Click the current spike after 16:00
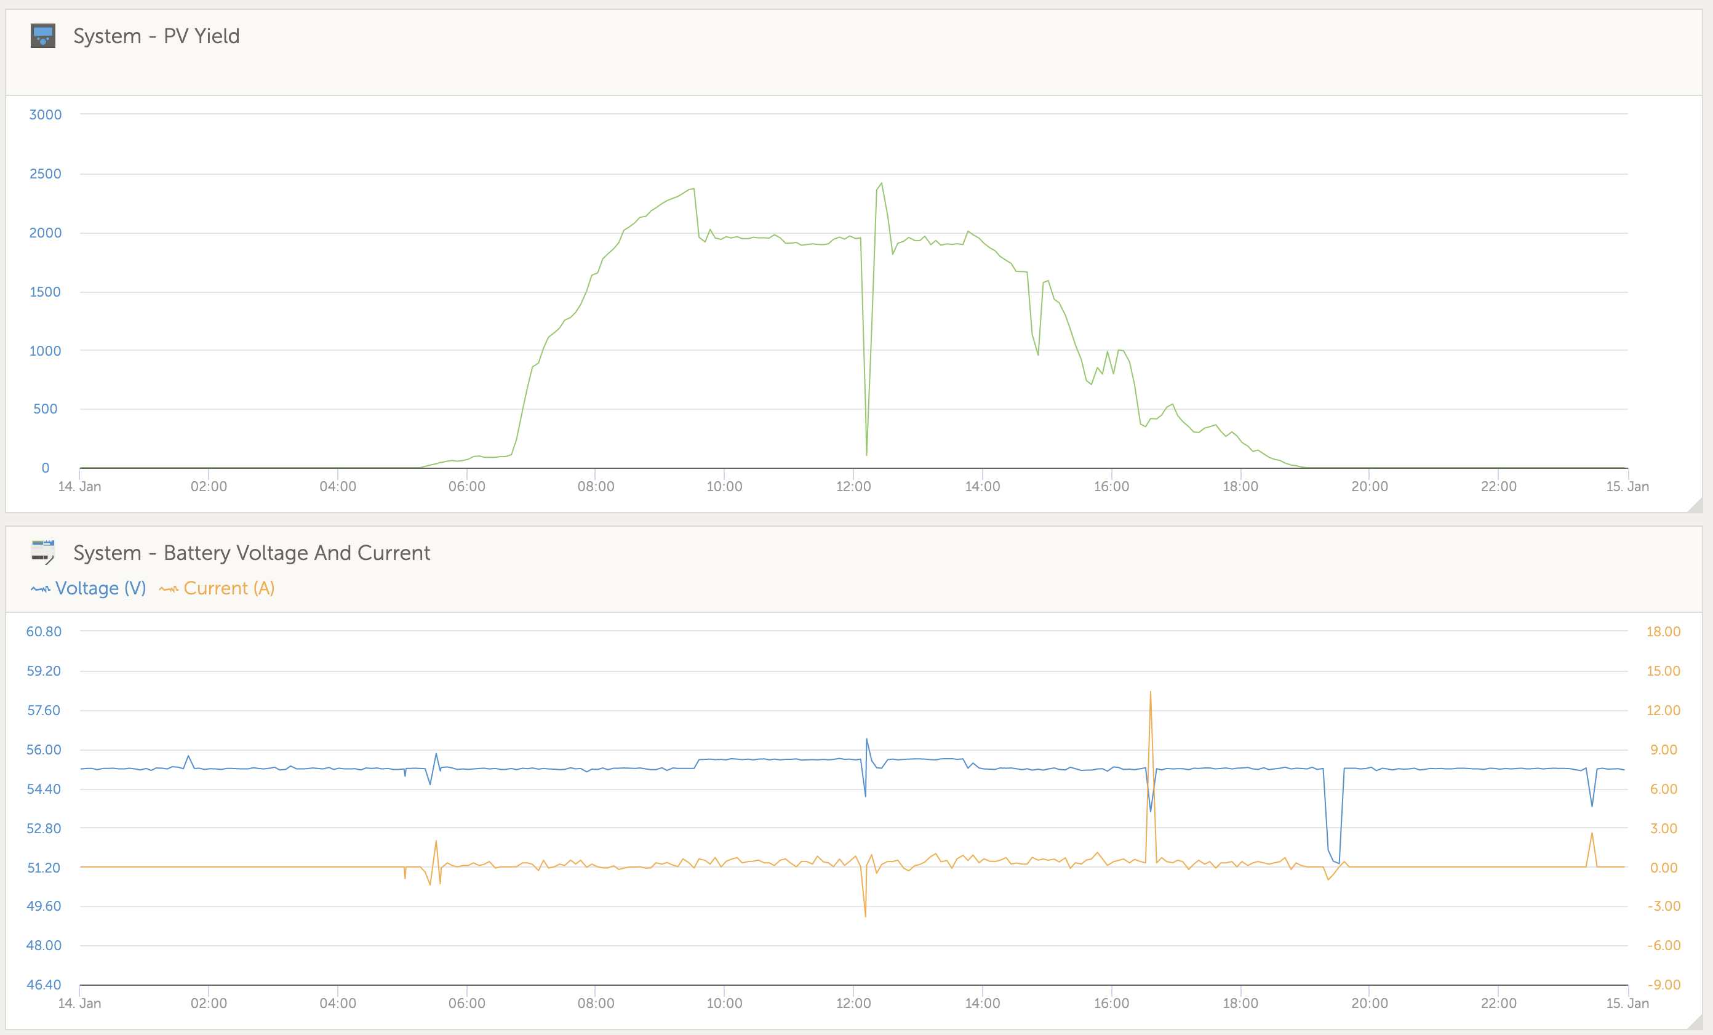The height and width of the screenshot is (1035, 1713). (x=1151, y=693)
